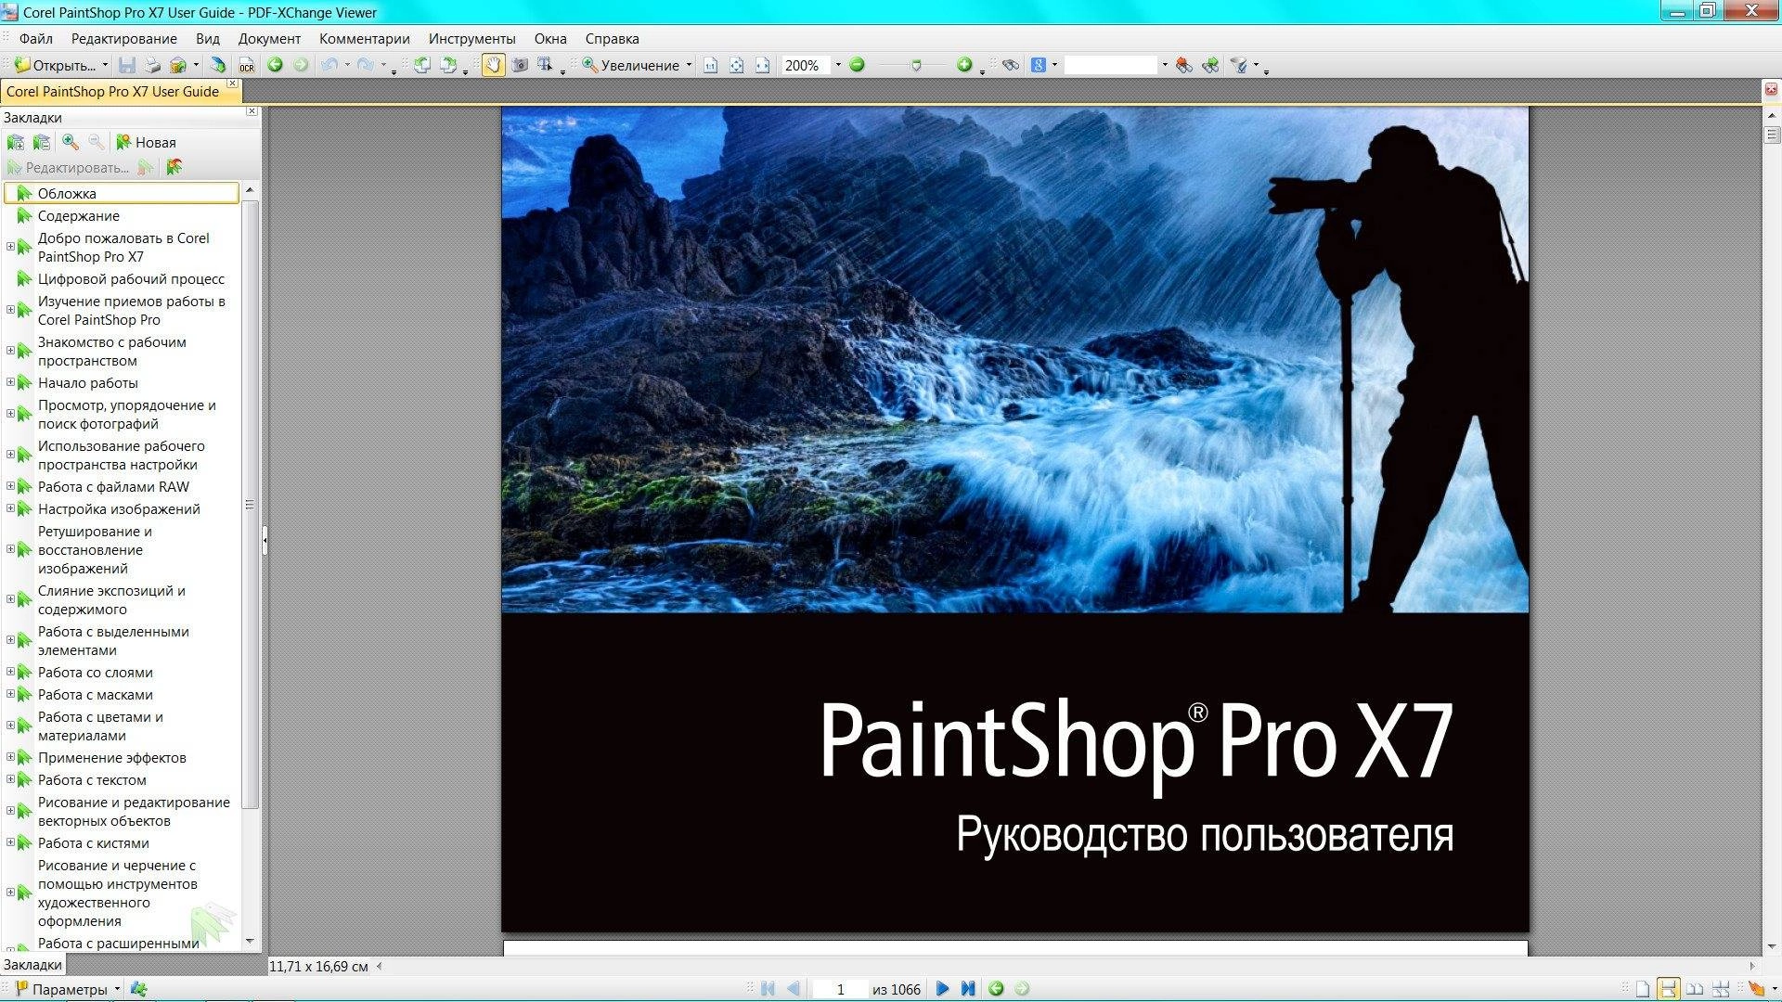Click the Fit Page zoom icon
This screenshot has height=1002, width=1782.
pyautogui.click(x=736, y=65)
